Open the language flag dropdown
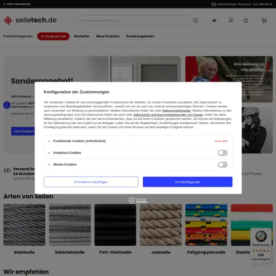 (x=215, y=20)
